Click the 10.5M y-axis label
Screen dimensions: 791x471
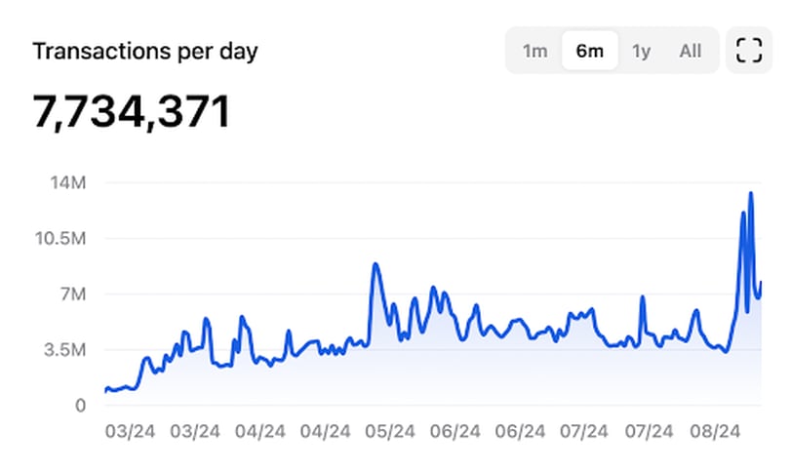pos(60,238)
